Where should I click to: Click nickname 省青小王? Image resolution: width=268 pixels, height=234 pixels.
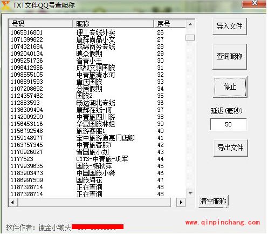[x=89, y=61]
